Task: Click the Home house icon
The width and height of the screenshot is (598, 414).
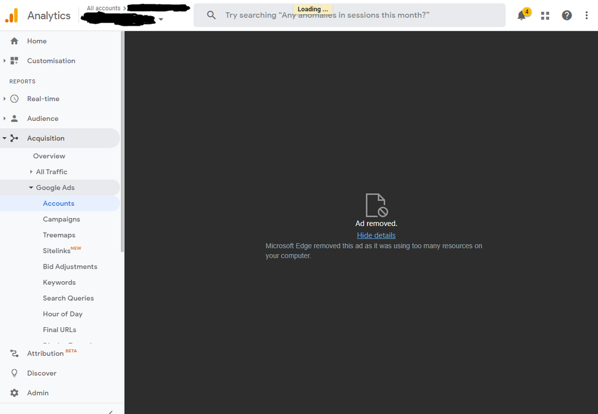Action: click(14, 41)
